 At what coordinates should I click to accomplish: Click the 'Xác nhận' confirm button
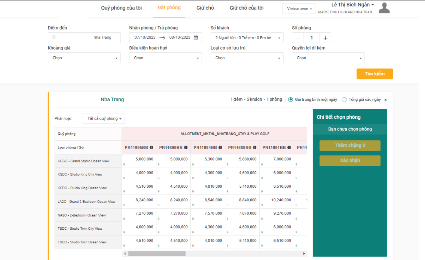point(350,160)
